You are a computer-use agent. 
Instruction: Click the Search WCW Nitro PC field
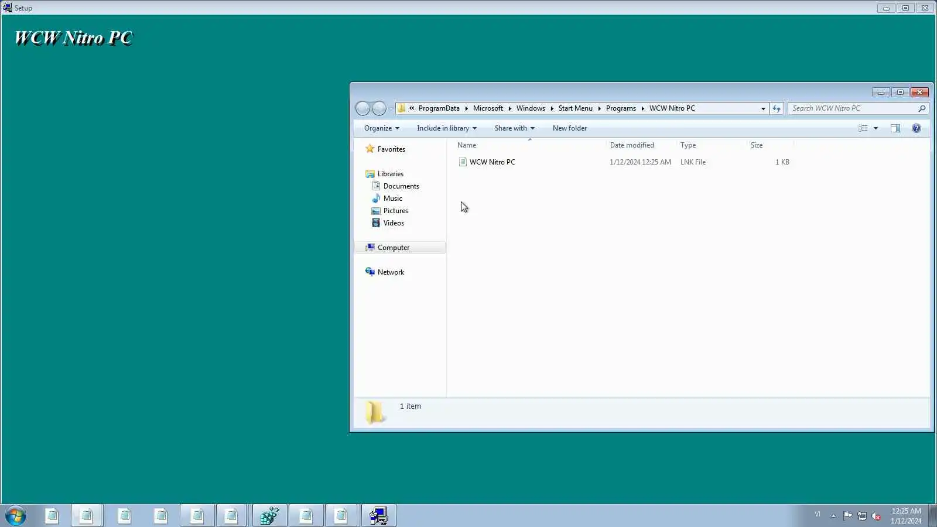[x=853, y=108]
